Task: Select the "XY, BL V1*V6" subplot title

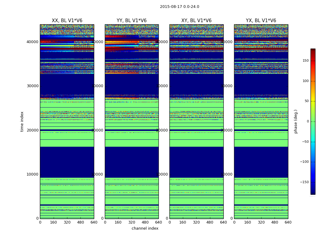Action: [196, 21]
